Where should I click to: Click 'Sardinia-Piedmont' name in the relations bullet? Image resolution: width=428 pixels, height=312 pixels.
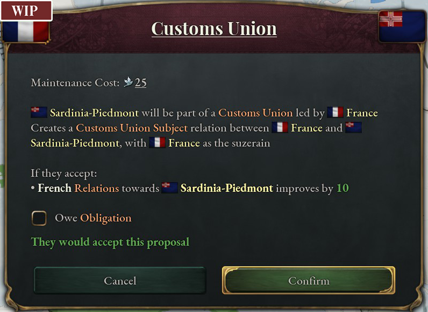[226, 189]
